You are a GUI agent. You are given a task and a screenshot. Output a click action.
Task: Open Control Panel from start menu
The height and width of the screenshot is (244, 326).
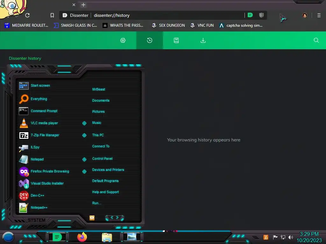click(102, 159)
